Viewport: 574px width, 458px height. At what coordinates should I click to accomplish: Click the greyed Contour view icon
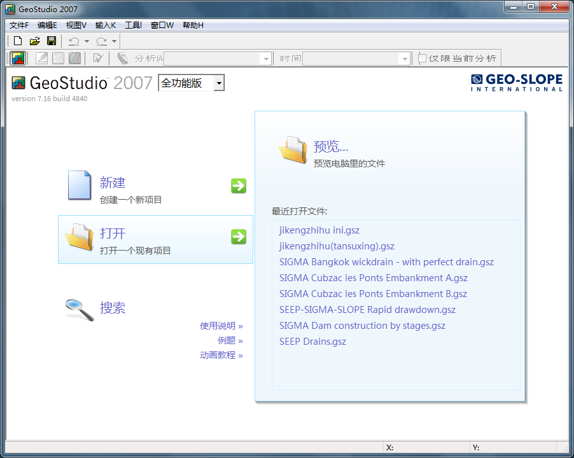click(x=74, y=58)
